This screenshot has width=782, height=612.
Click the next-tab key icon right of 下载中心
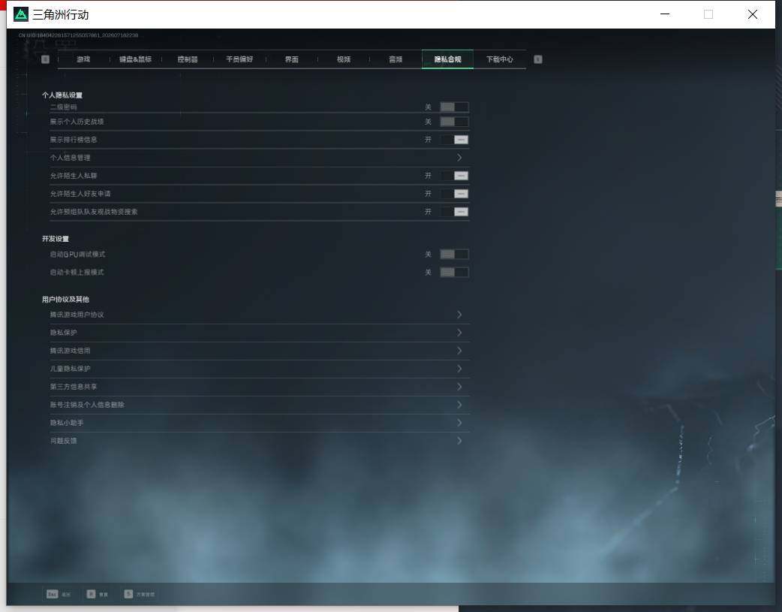click(537, 59)
